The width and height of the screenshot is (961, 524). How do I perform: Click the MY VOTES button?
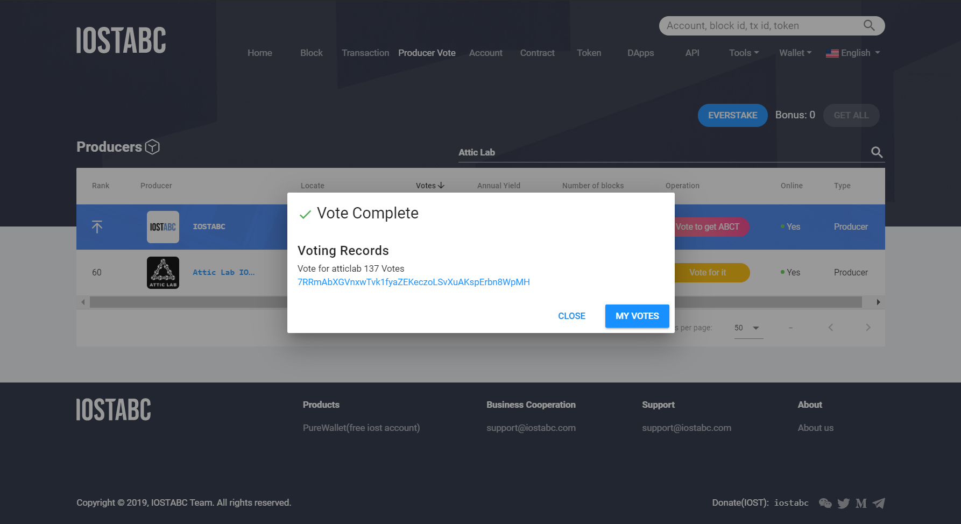coord(637,316)
